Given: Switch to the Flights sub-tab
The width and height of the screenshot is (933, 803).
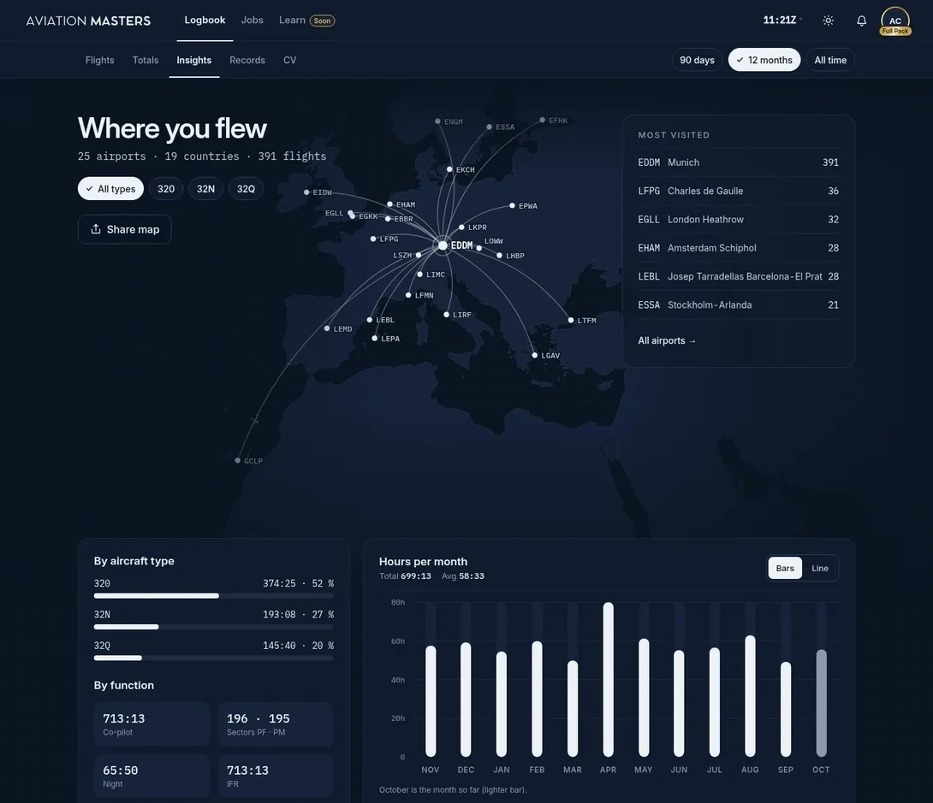Looking at the screenshot, I should pos(99,60).
